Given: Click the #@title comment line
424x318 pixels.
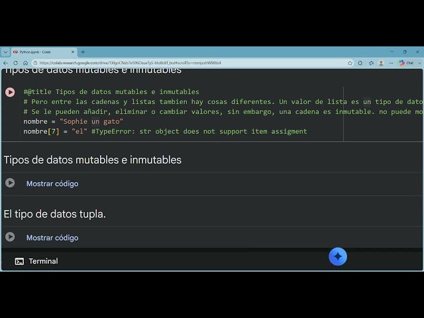Looking at the screenshot, I should (x=111, y=91).
